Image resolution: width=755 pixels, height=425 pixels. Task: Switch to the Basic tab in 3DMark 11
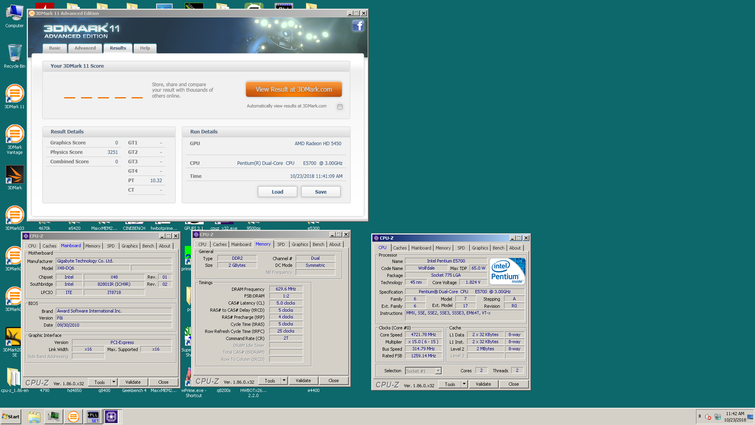click(55, 48)
